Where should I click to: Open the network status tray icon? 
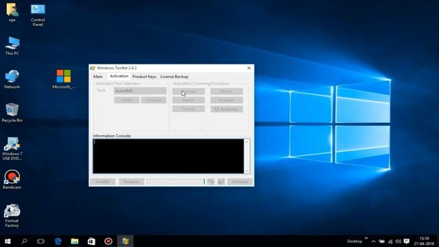[390, 242]
